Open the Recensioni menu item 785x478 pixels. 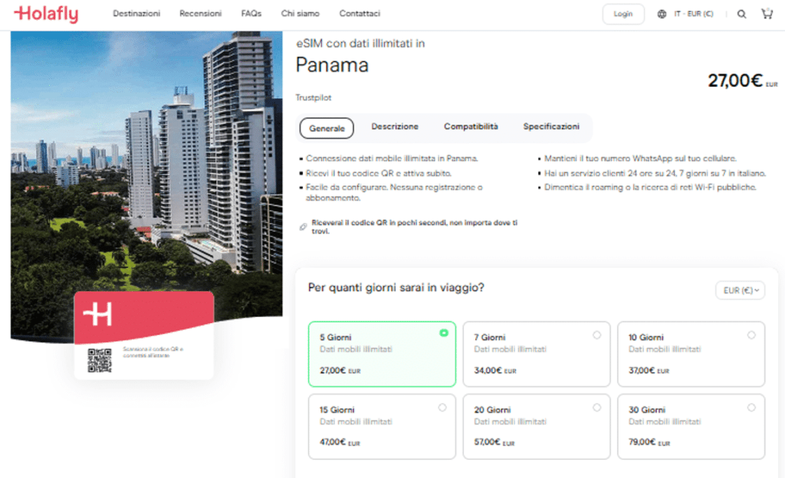(200, 14)
